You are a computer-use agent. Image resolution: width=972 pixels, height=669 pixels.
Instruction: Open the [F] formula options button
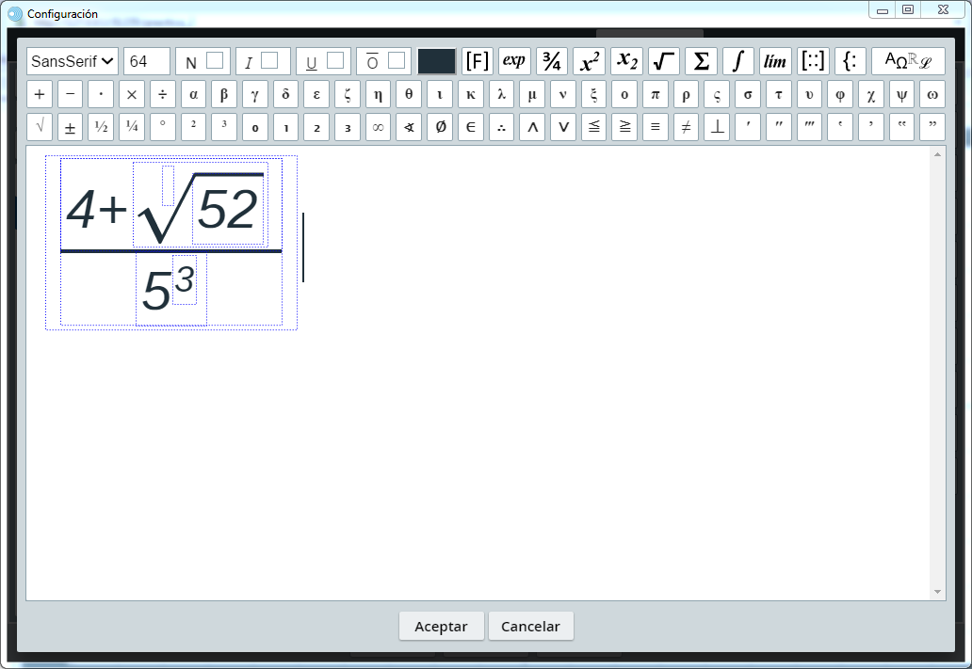coord(478,61)
